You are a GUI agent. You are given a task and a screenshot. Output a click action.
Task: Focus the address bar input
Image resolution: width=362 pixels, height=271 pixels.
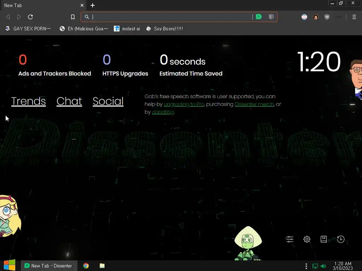click(171, 17)
